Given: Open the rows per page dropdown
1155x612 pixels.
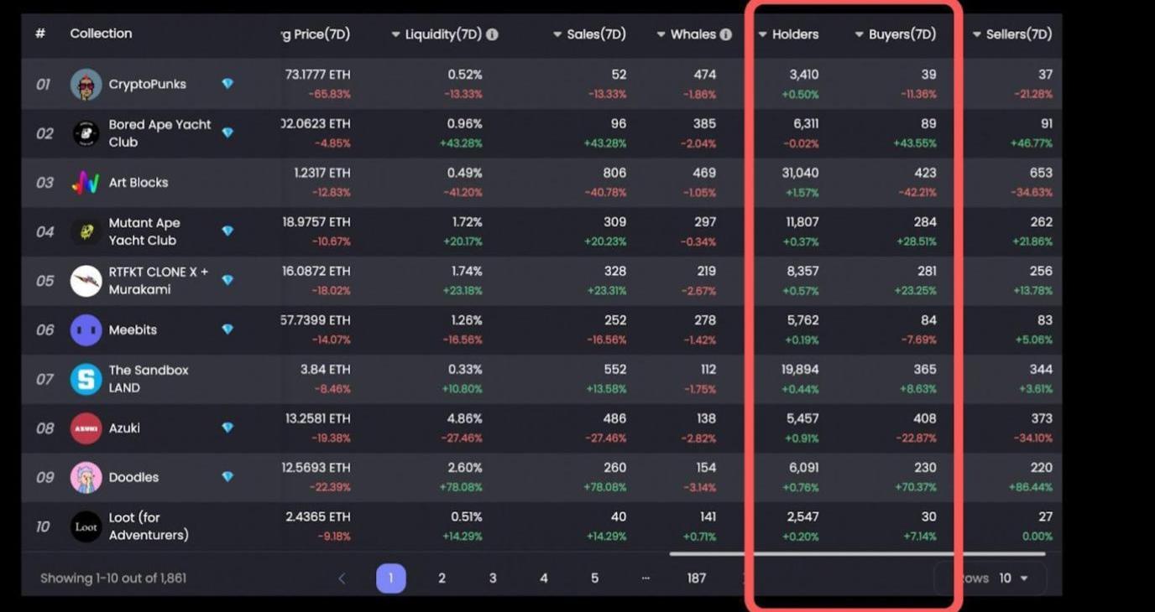Looking at the screenshot, I should coord(1013,578).
